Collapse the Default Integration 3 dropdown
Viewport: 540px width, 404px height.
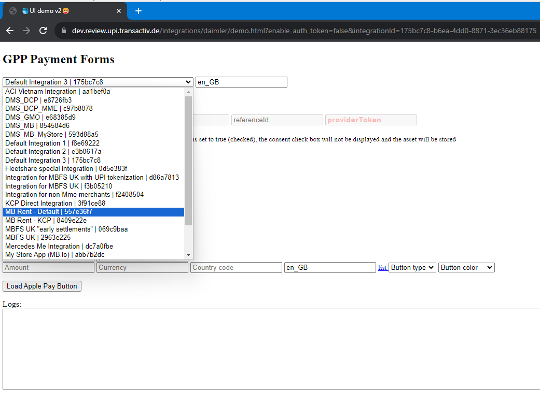[x=98, y=82]
